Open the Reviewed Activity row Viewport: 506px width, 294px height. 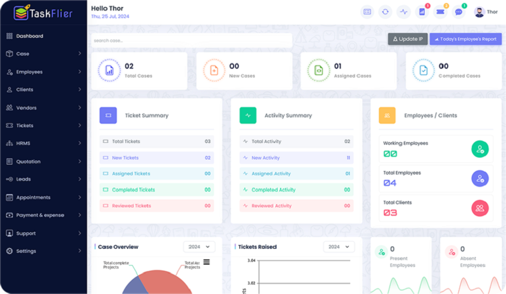(296, 206)
